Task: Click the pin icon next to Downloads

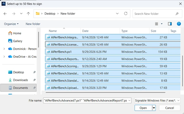Action: (34, 80)
